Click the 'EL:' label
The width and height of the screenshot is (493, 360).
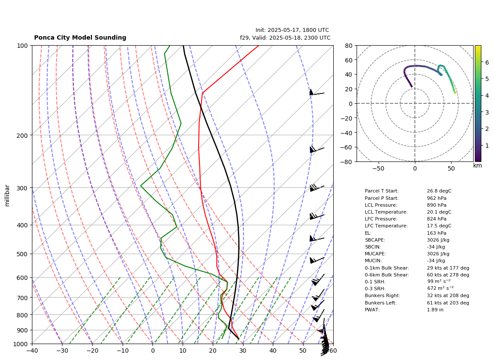(368, 233)
